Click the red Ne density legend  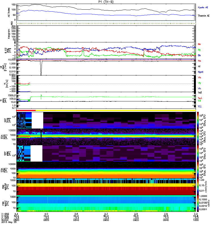click(200, 61)
